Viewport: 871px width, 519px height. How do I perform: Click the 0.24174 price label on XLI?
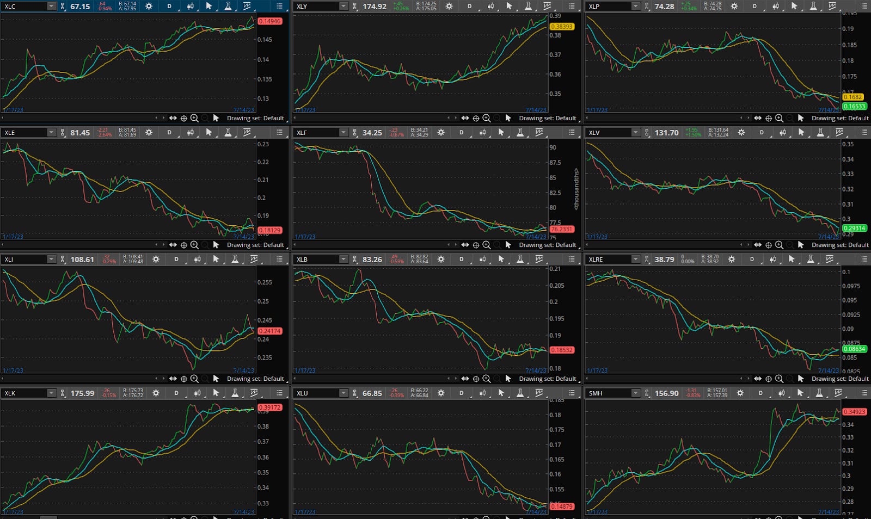pos(270,331)
